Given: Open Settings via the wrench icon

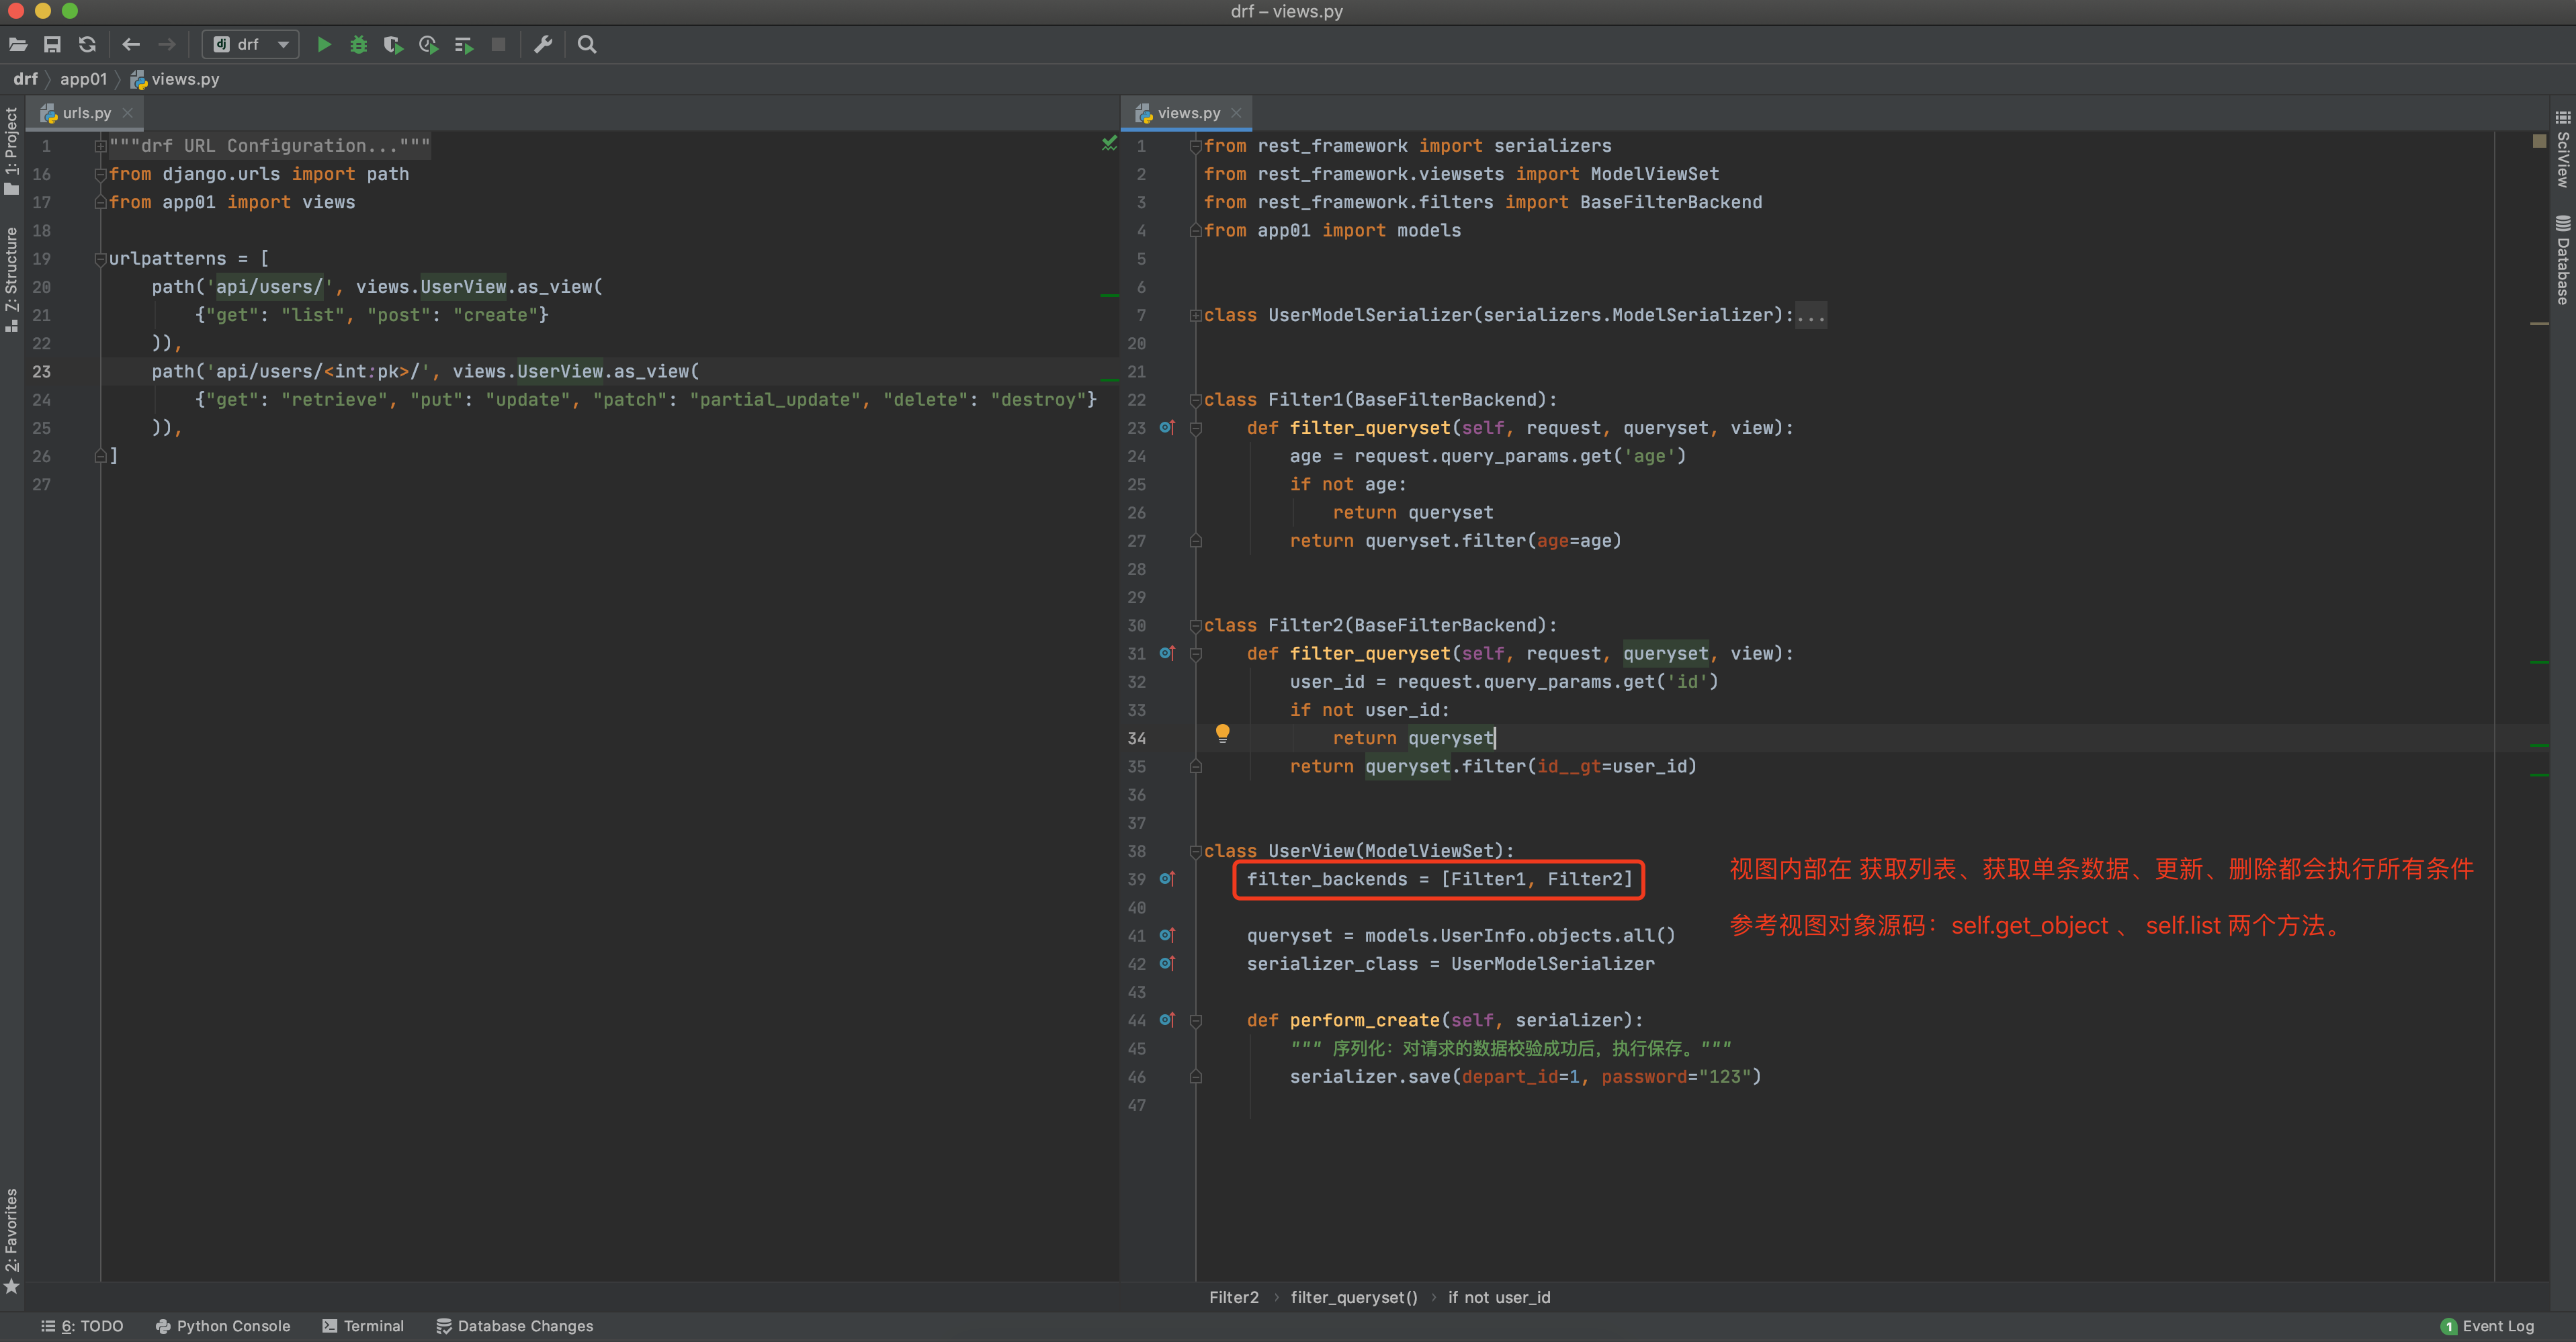Looking at the screenshot, I should click(543, 44).
